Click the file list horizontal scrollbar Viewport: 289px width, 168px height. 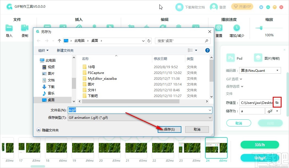click(130, 101)
